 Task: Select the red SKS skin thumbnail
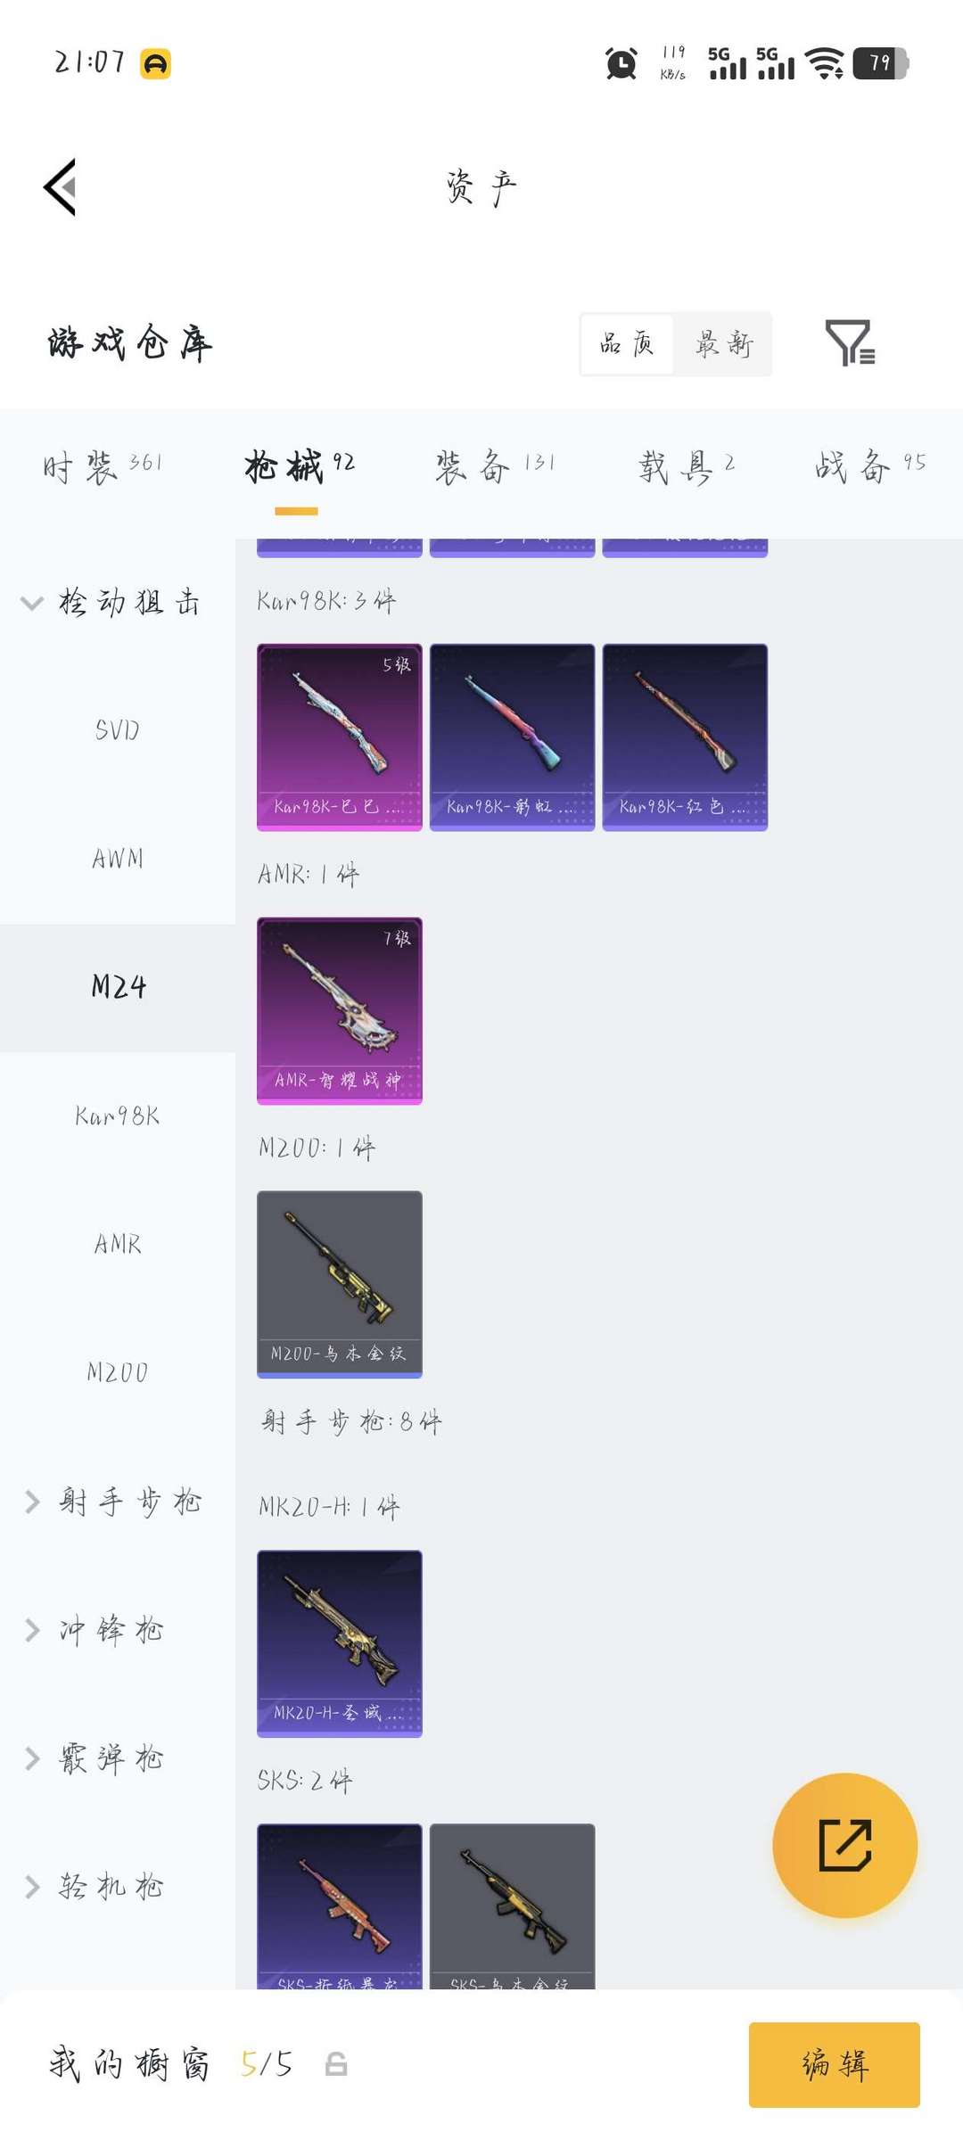pyautogui.click(x=339, y=1905)
